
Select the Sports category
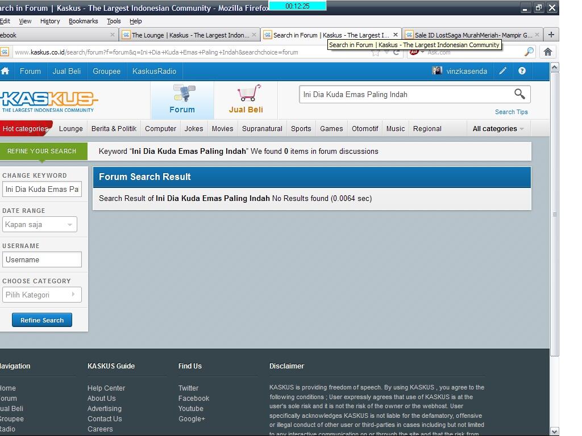tap(301, 129)
